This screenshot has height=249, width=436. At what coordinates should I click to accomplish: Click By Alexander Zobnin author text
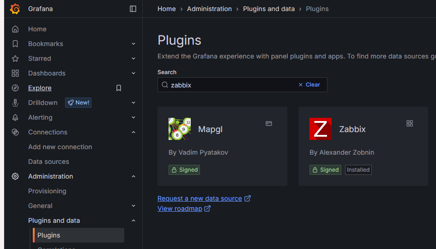tap(342, 152)
